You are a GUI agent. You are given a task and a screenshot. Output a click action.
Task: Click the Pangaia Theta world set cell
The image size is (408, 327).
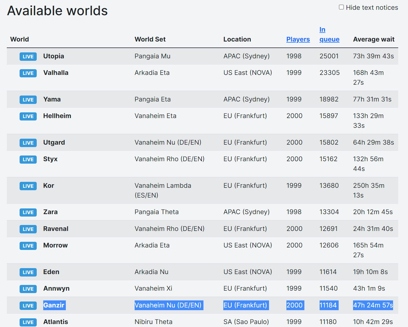coord(157,212)
